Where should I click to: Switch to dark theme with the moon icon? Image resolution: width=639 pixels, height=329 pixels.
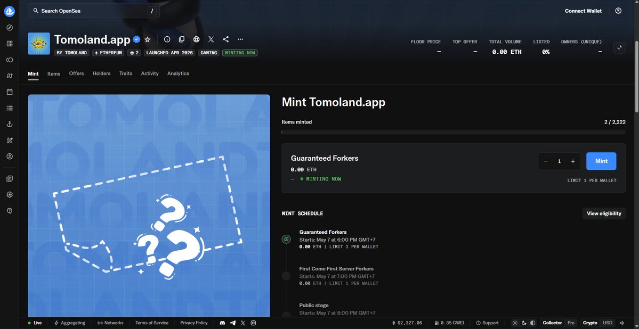pos(524,323)
